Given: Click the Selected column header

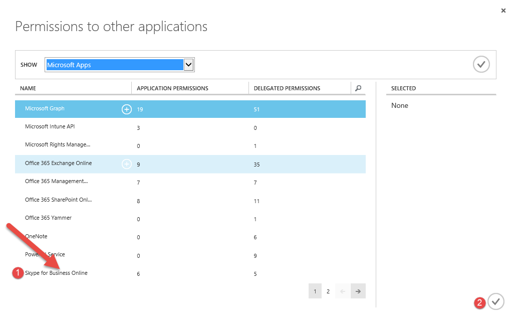Looking at the screenshot, I should [403, 88].
